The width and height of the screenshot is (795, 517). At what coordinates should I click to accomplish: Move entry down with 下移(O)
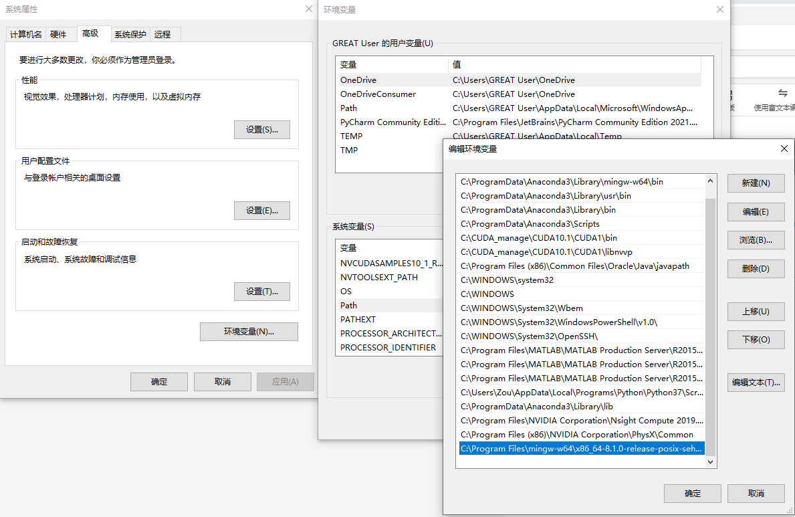pyautogui.click(x=756, y=339)
